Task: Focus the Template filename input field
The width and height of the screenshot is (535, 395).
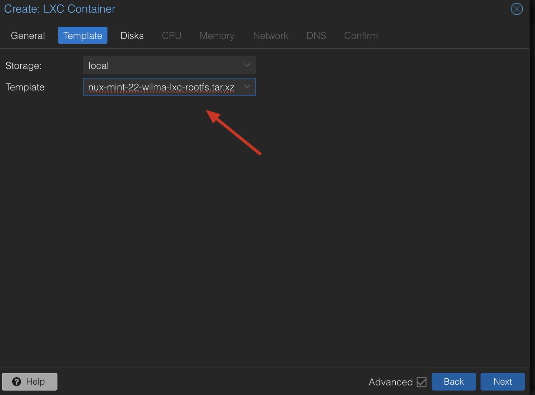Action: (x=162, y=87)
